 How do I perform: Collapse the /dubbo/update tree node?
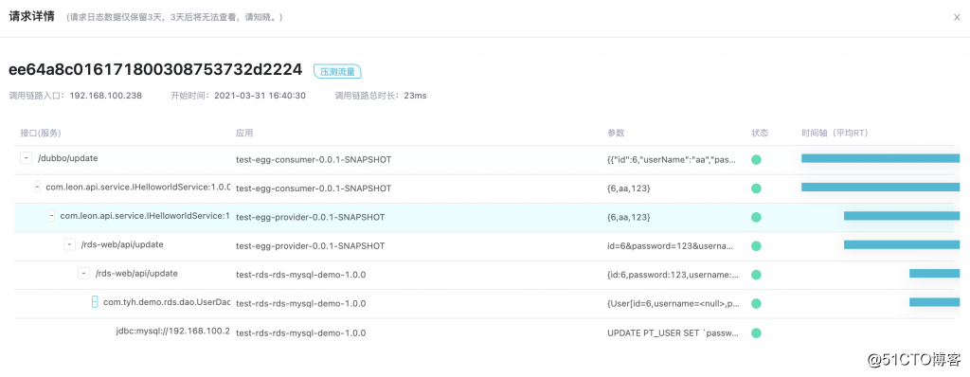(x=26, y=158)
